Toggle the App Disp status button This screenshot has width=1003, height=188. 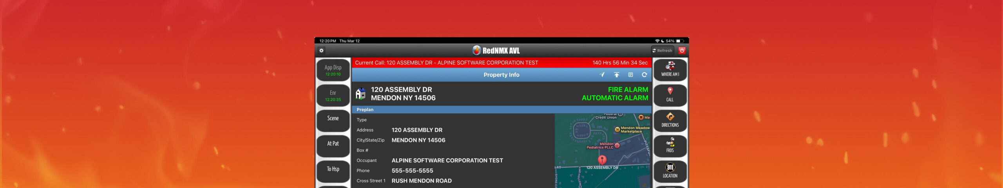333,70
